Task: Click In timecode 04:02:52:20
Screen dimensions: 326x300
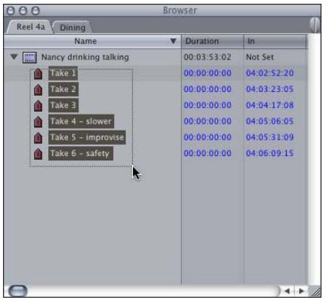Action: pyautogui.click(x=269, y=73)
